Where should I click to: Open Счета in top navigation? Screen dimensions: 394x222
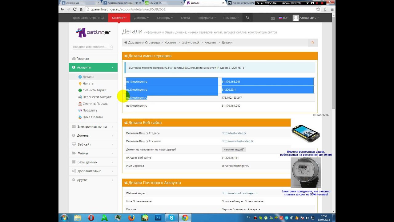tap(185, 18)
